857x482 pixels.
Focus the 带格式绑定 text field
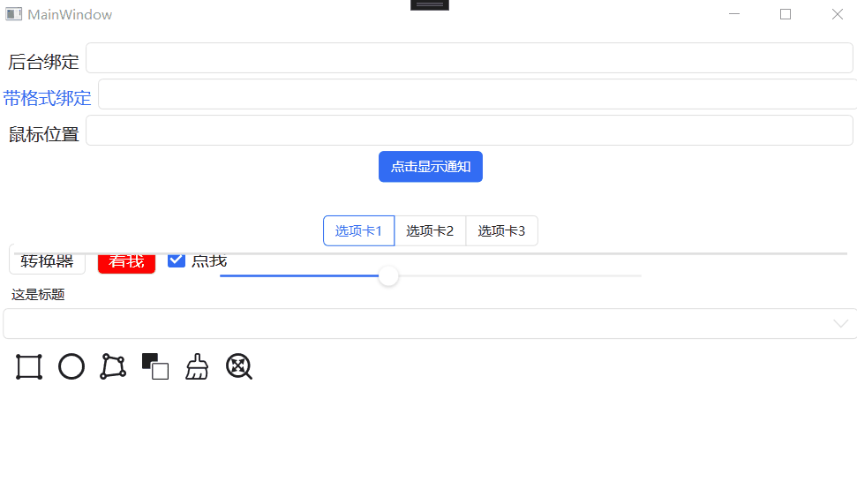475,94
